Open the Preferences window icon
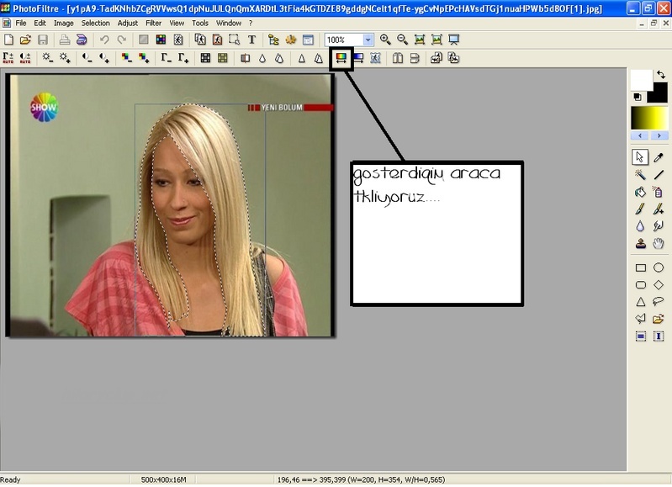Image resolution: width=672 pixels, height=487 pixels. (x=308, y=40)
